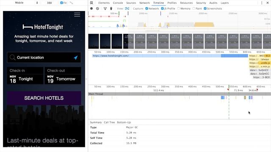Select the last fully visible screenshot thumbnail
The width and height of the screenshot is (271, 152).
257,41
